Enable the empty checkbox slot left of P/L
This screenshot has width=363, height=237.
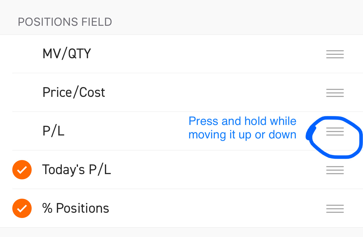tap(22, 131)
